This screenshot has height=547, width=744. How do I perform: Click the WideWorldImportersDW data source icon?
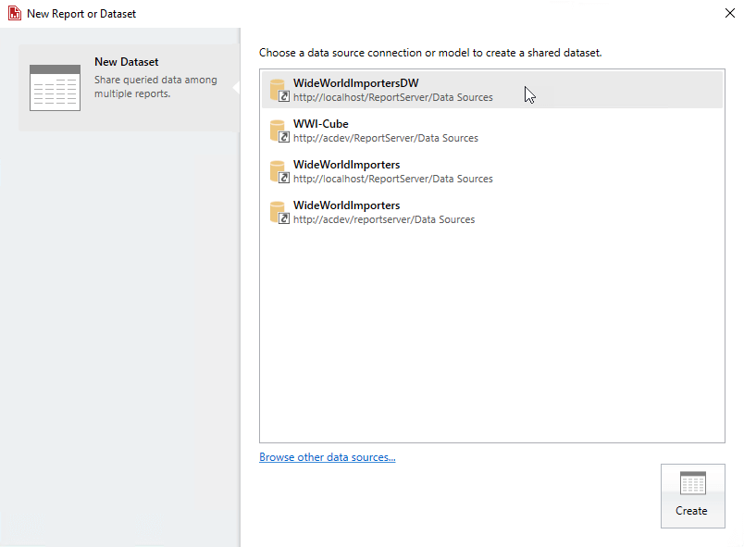[x=279, y=90]
